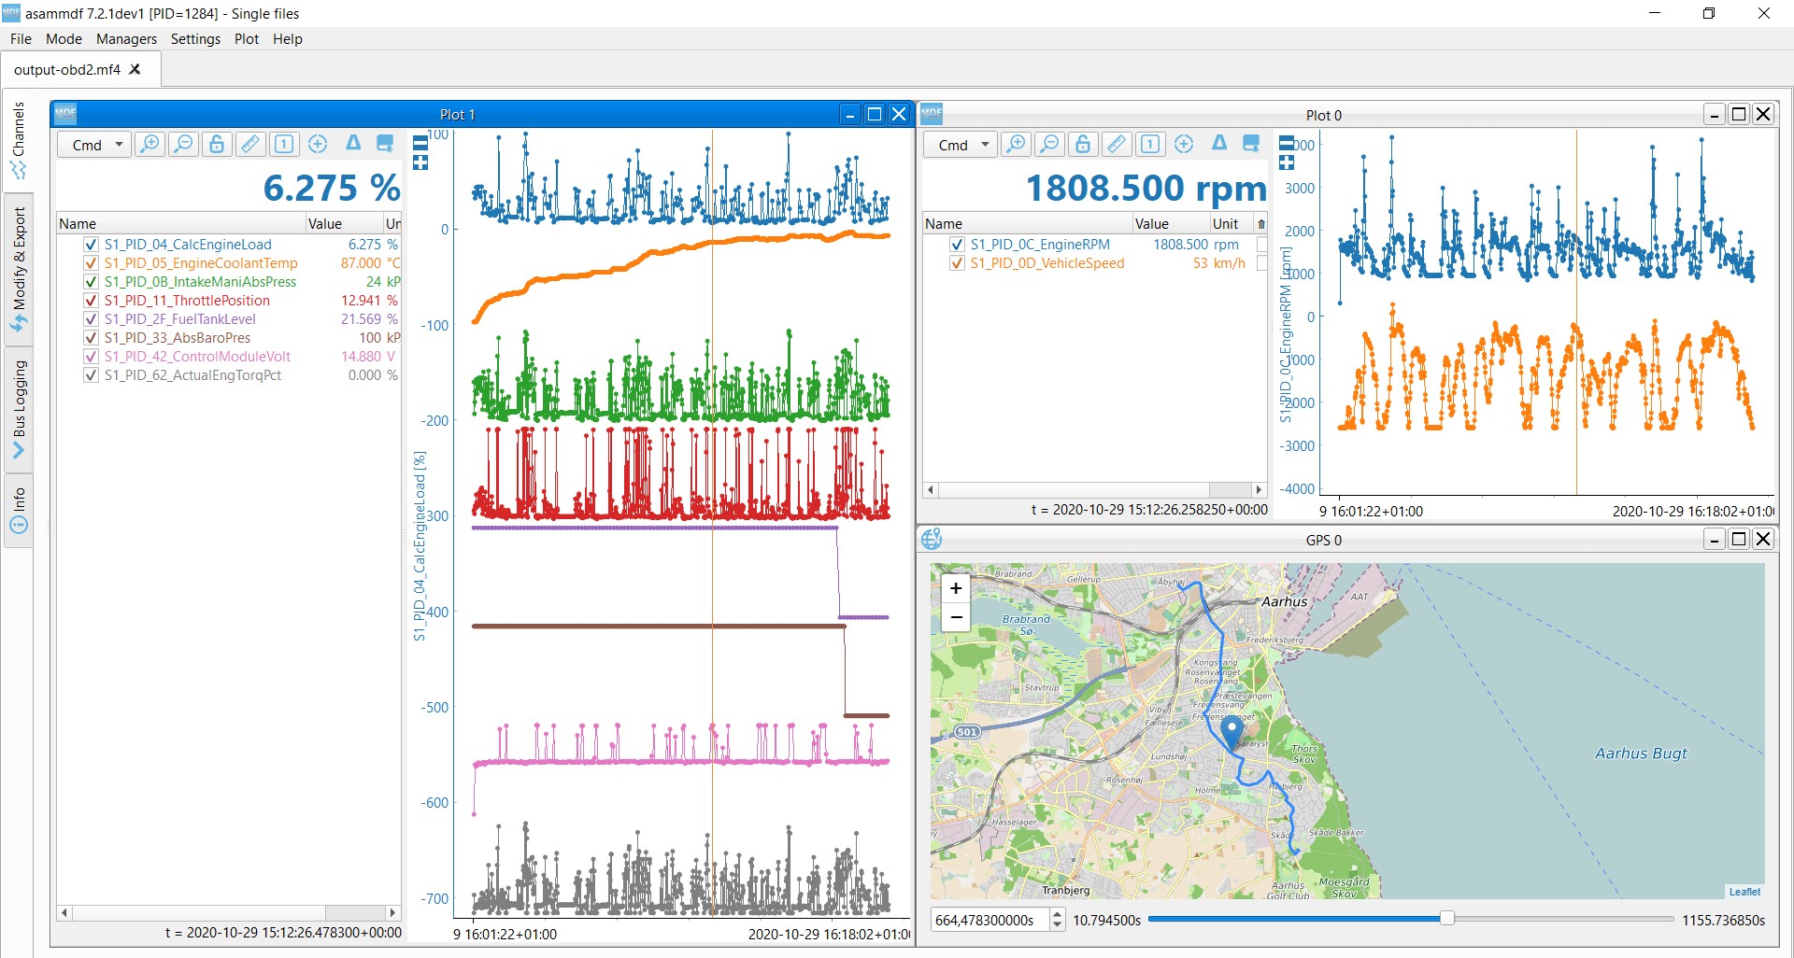Screen dimensions: 1794x958
Task: Open the Managers menu
Action: tap(126, 39)
